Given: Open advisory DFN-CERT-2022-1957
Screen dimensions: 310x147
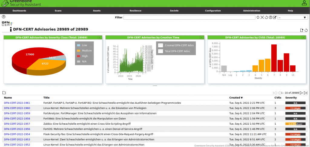Looking at the screenshot, I should coord(17,124).
